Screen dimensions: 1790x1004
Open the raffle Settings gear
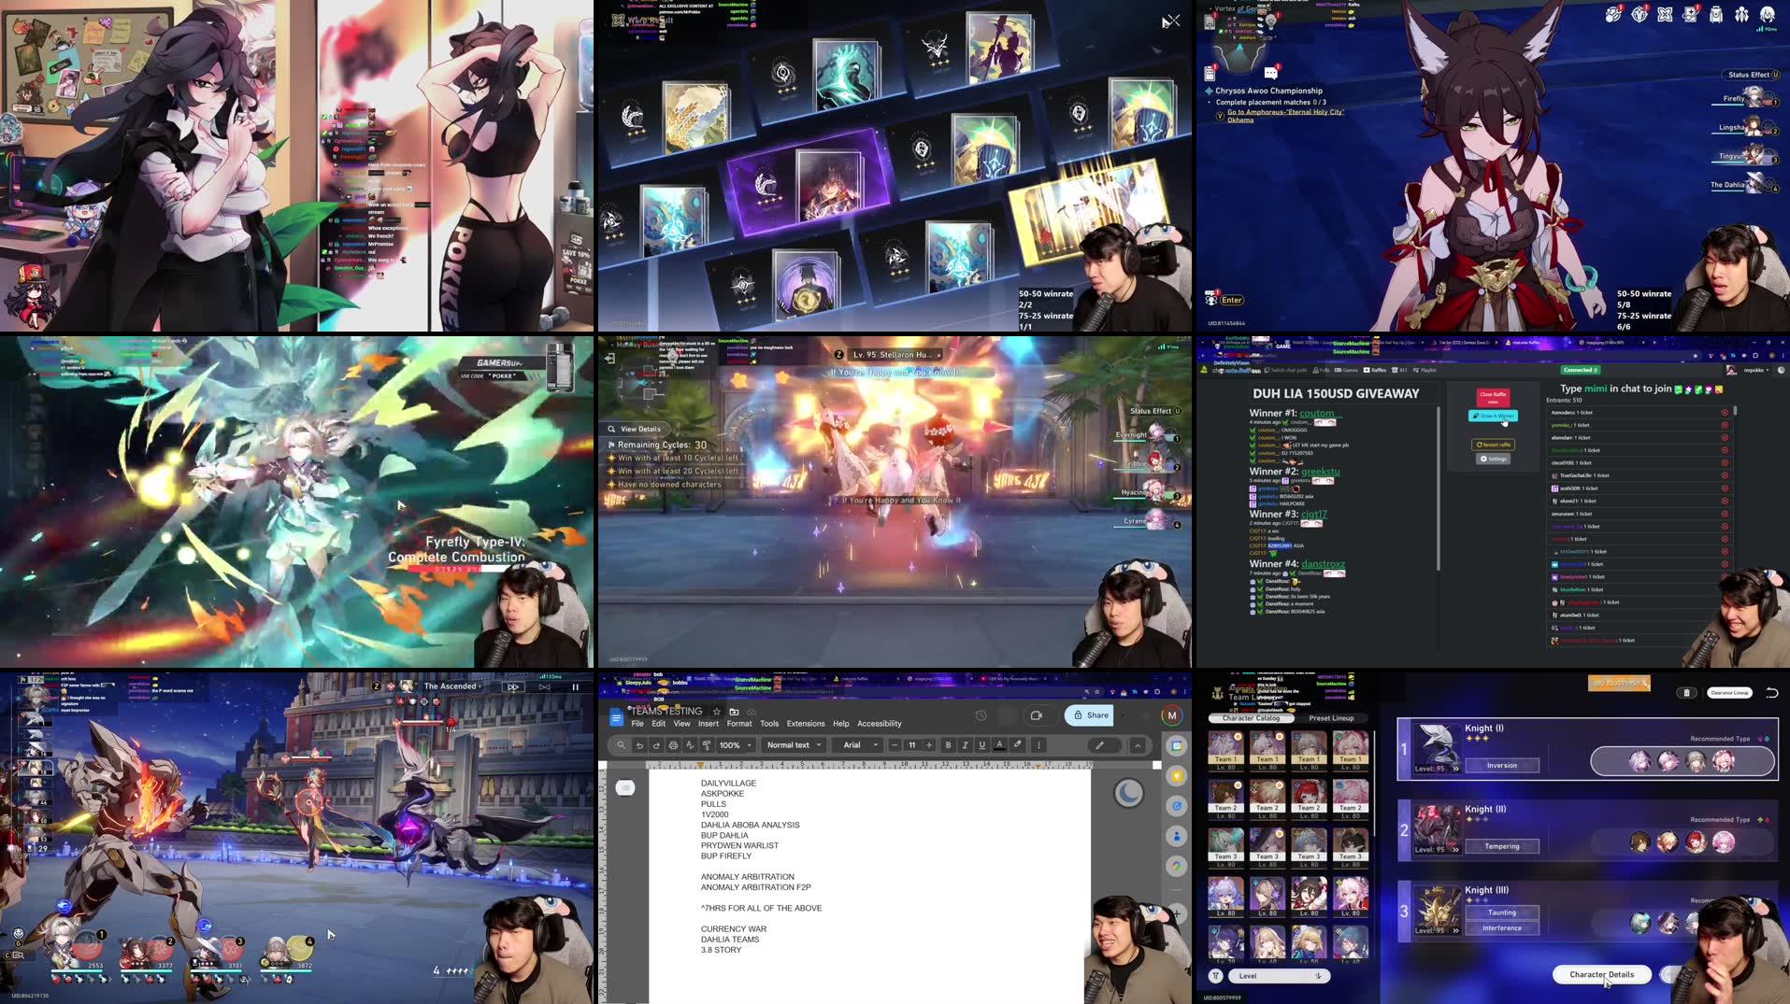pyautogui.click(x=1494, y=459)
